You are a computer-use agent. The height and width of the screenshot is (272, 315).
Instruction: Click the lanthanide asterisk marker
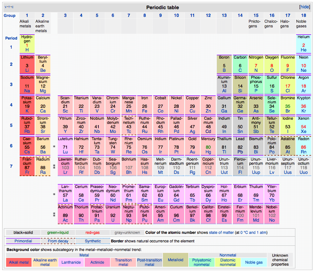53,146
